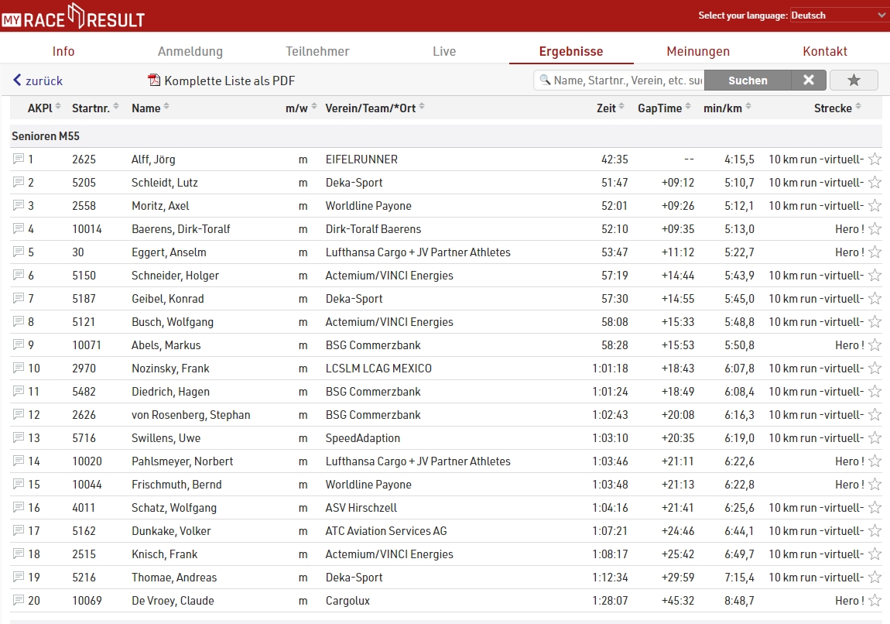
Task: Toggle favorite star for Alff, Jörg
Action: point(875,159)
